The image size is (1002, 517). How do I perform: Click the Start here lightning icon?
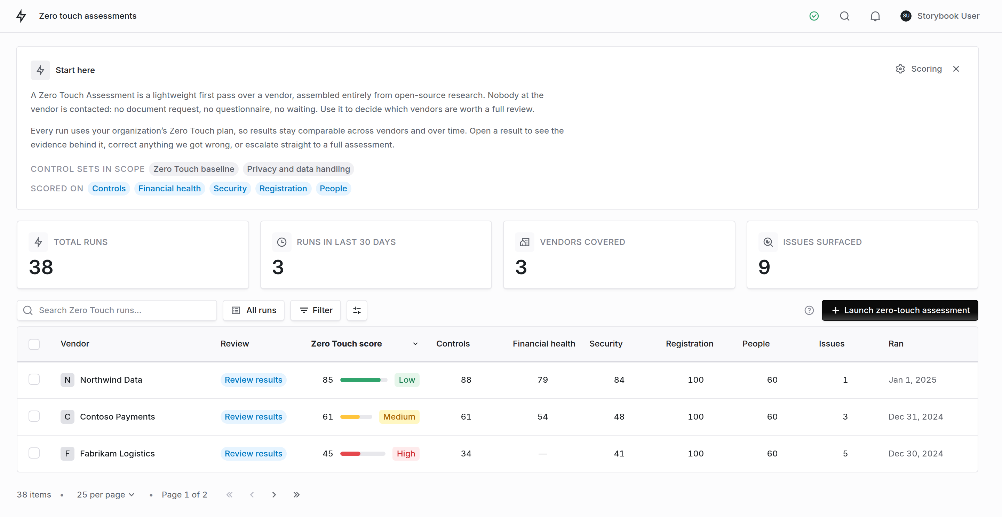(x=40, y=70)
